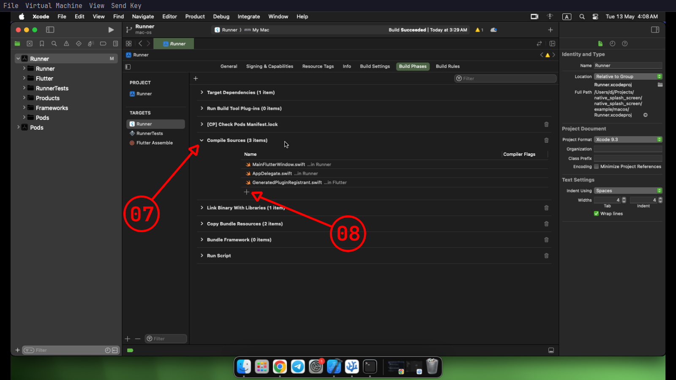Switch to the Build Rules tab

tap(447, 66)
